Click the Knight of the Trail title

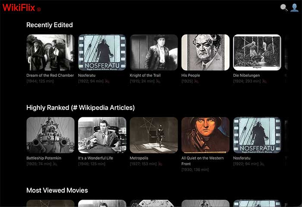(x=145, y=75)
